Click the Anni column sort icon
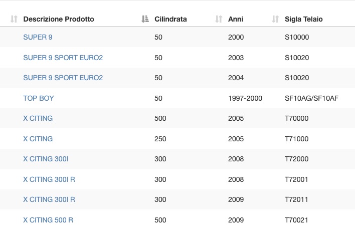Image resolution: width=355 pixels, height=233 pixels. [x=219, y=19]
